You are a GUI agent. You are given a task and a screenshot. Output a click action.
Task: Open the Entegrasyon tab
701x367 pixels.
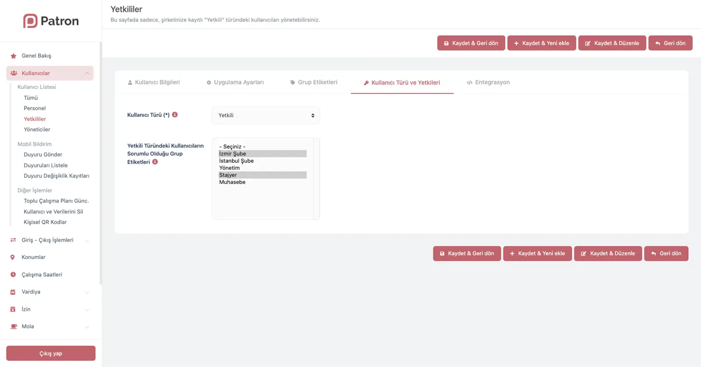tap(488, 82)
